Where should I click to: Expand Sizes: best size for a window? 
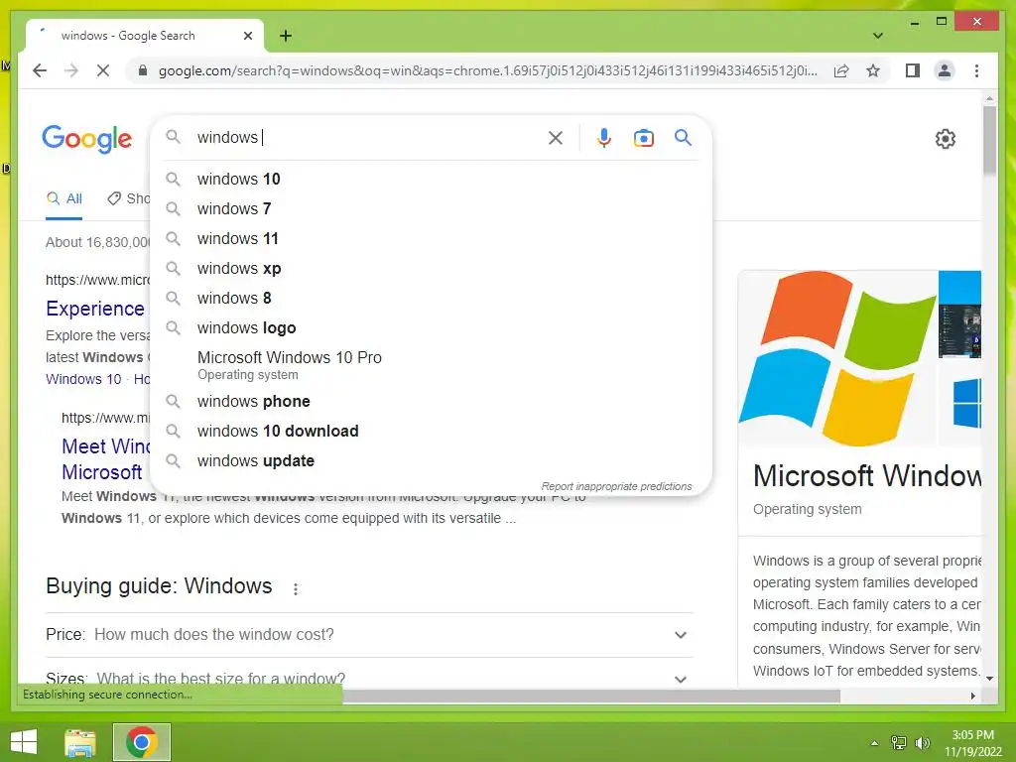pos(369,679)
